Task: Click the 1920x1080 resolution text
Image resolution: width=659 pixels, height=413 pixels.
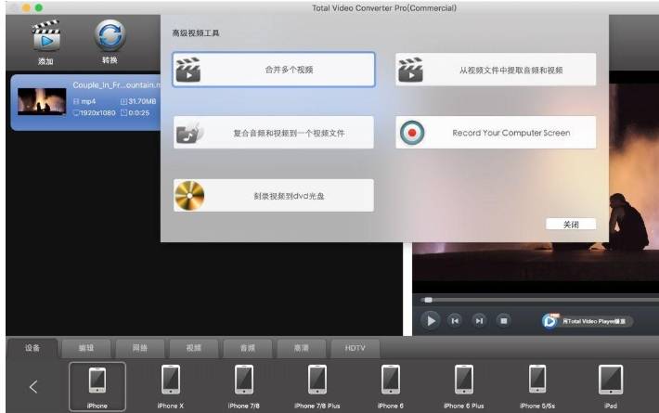Action: 97,113
